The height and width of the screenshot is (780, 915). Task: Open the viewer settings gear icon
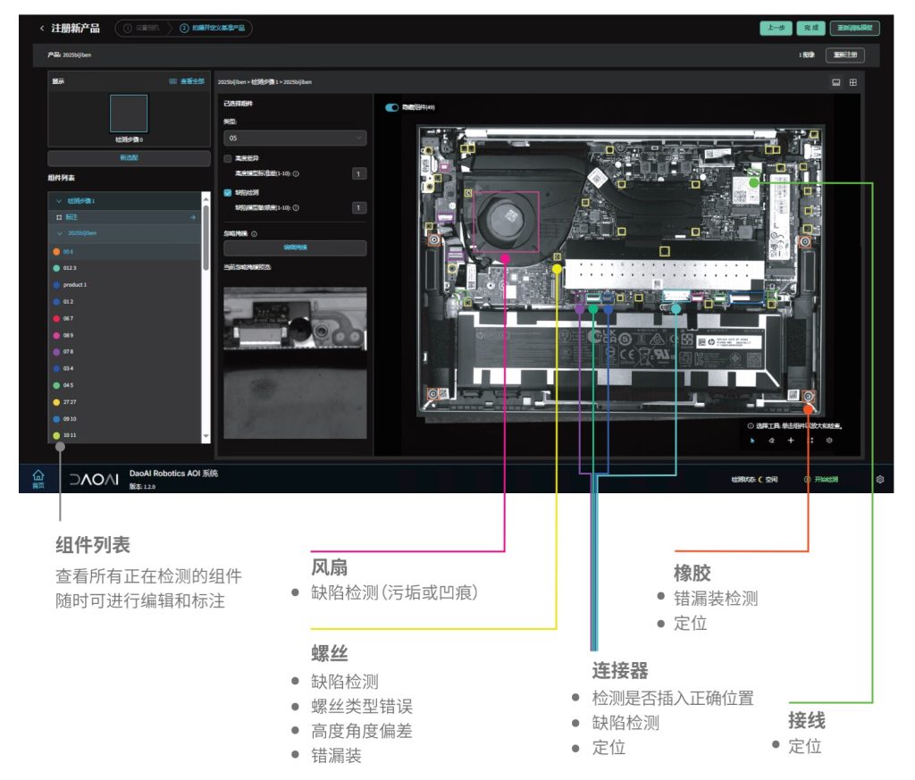coord(829,440)
